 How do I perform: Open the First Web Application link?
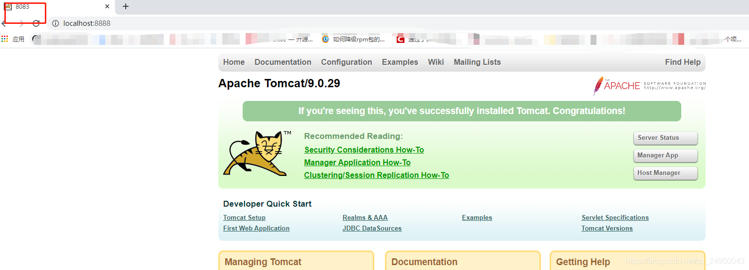256,228
